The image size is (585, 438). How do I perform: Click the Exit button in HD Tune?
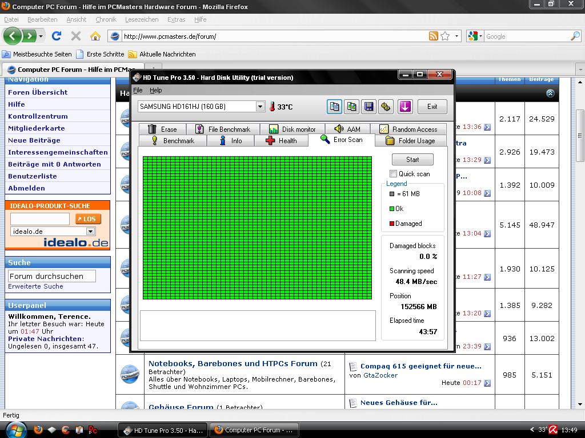432,107
